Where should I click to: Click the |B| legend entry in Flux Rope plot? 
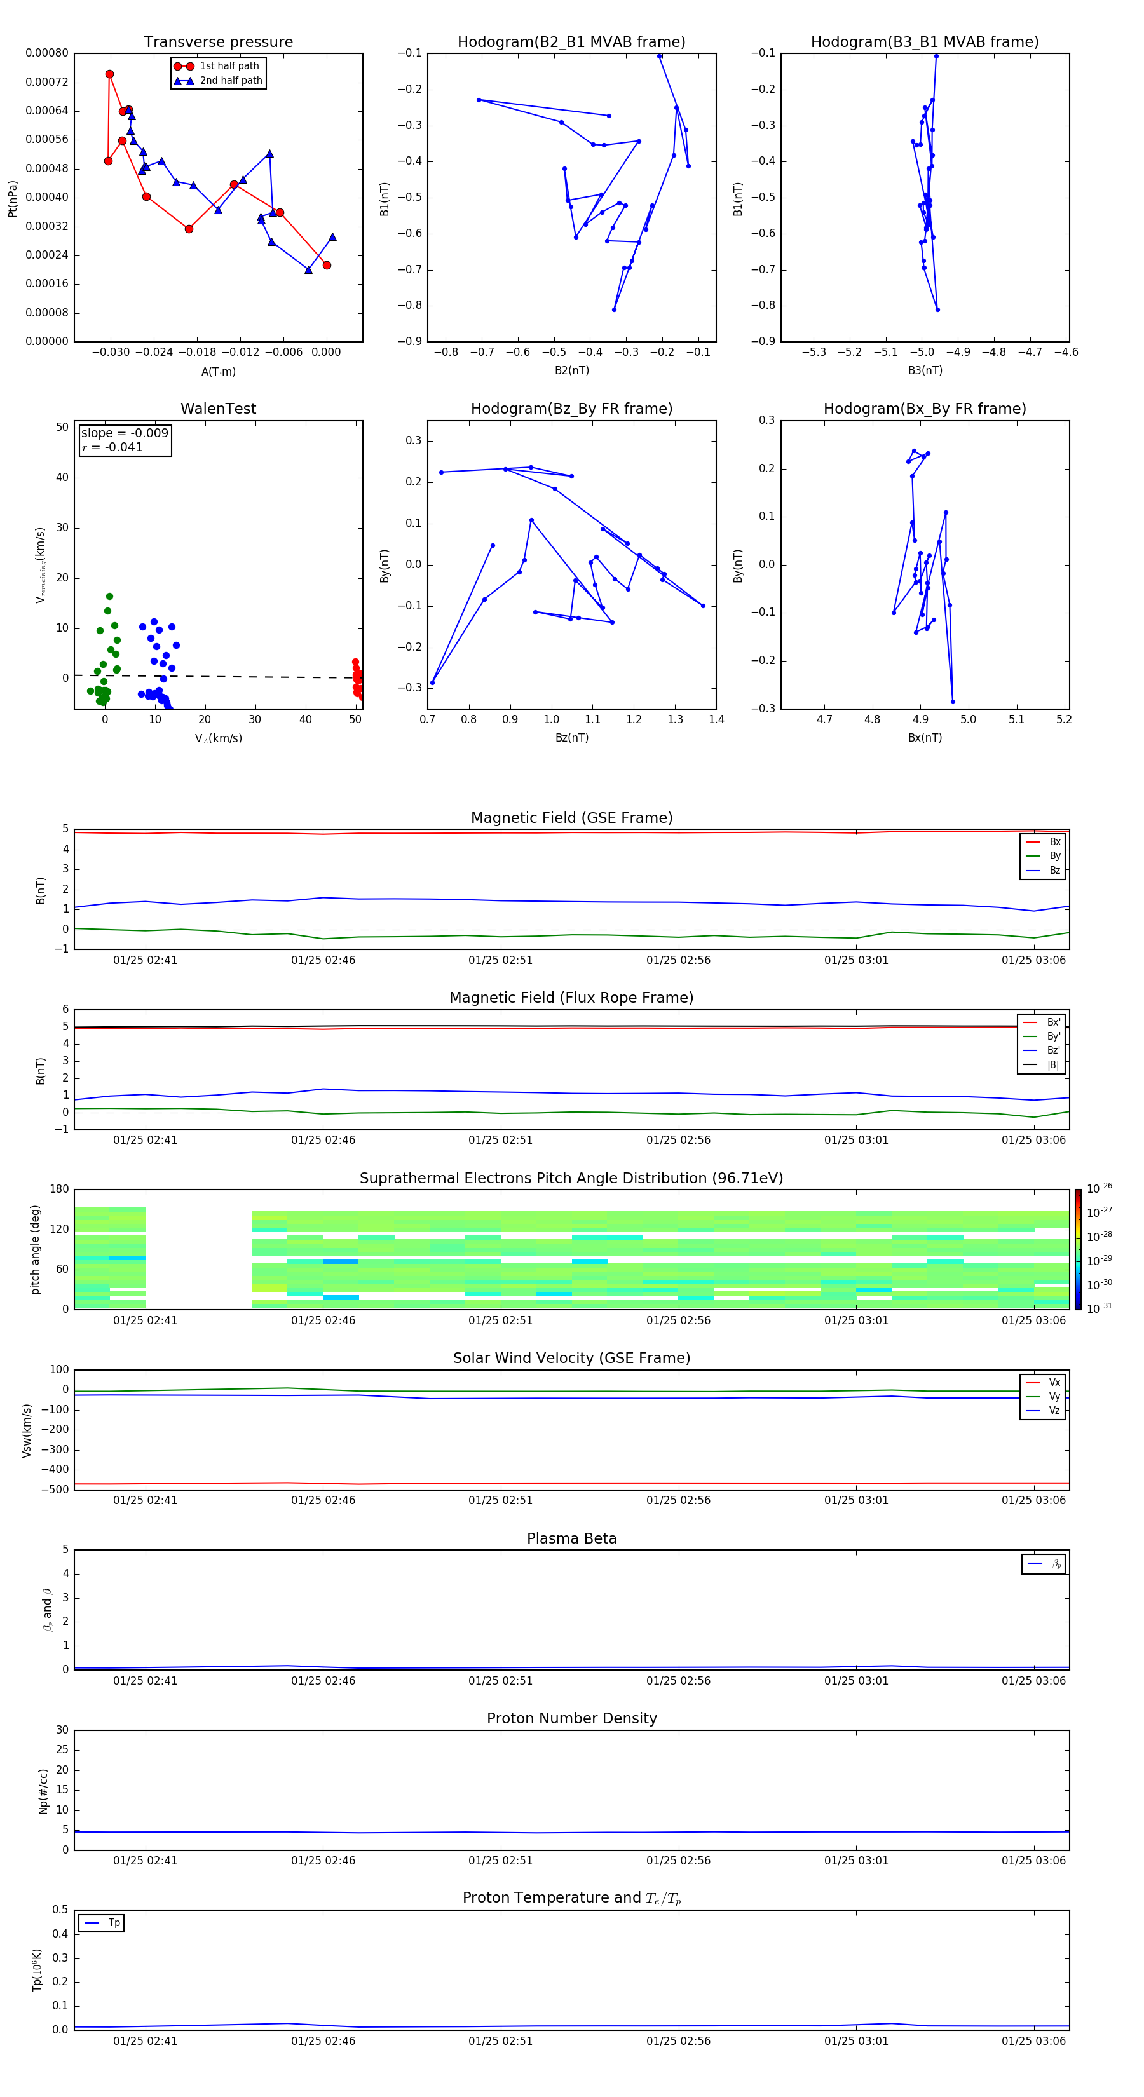(1042, 1065)
